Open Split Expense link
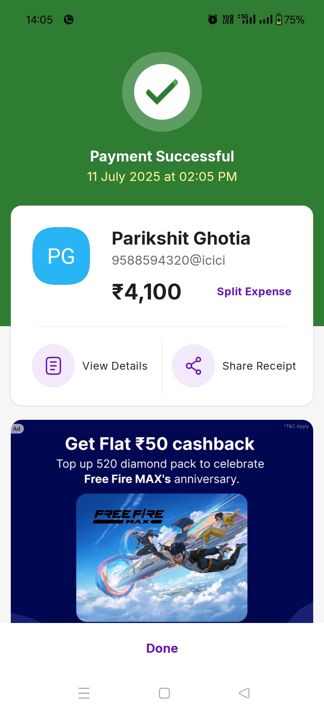Image resolution: width=324 pixels, height=713 pixels. [x=254, y=291]
